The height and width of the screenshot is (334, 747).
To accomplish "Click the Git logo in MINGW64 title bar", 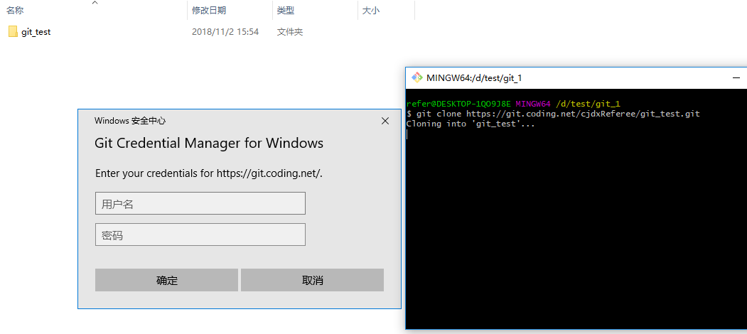I will click(x=417, y=77).
